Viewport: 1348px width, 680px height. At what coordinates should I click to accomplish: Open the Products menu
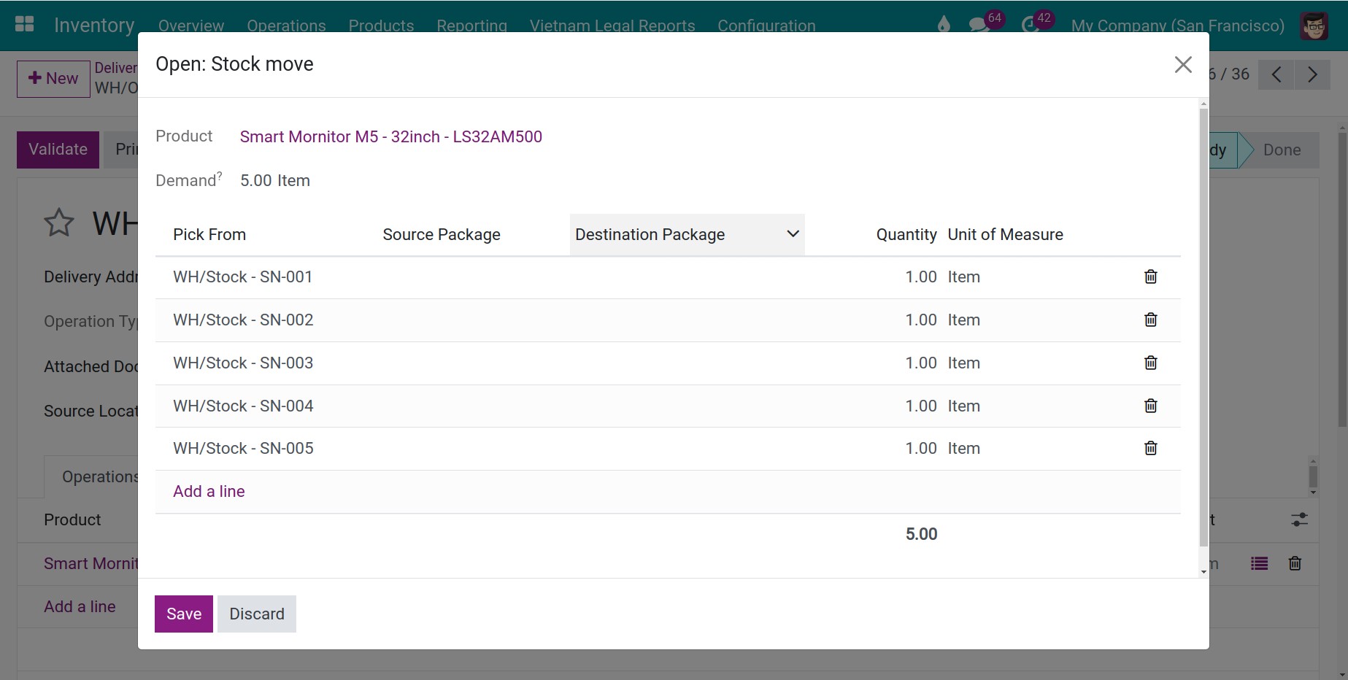pos(381,26)
